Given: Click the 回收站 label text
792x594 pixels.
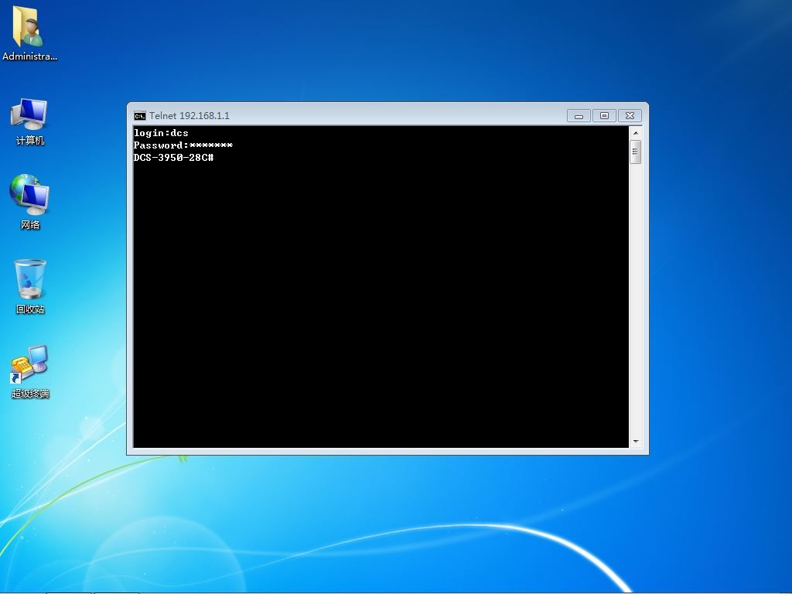Looking at the screenshot, I should pyautogui.click(x=30, y=309).
